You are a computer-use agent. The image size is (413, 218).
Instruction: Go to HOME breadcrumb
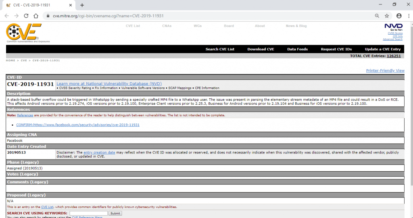(10, 60)
